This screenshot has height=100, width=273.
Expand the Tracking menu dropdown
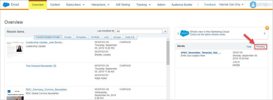pos(150,5)
